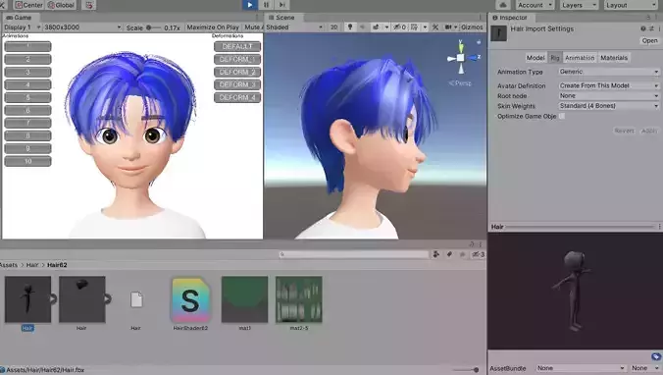Click the DEFORM_1 button
This screenshot has width=663, height=375.
[x=237, y=59]
